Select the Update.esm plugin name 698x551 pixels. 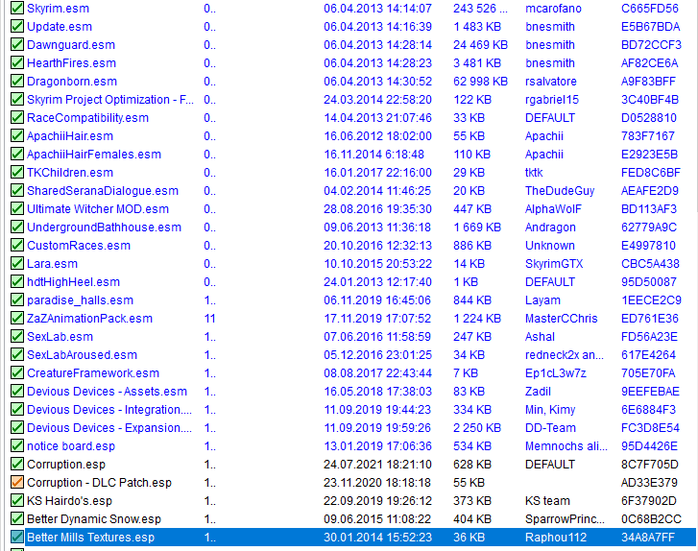pos(60,27)
